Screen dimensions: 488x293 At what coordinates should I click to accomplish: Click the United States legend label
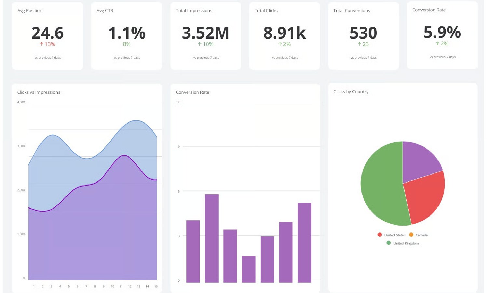coord(395,235)
